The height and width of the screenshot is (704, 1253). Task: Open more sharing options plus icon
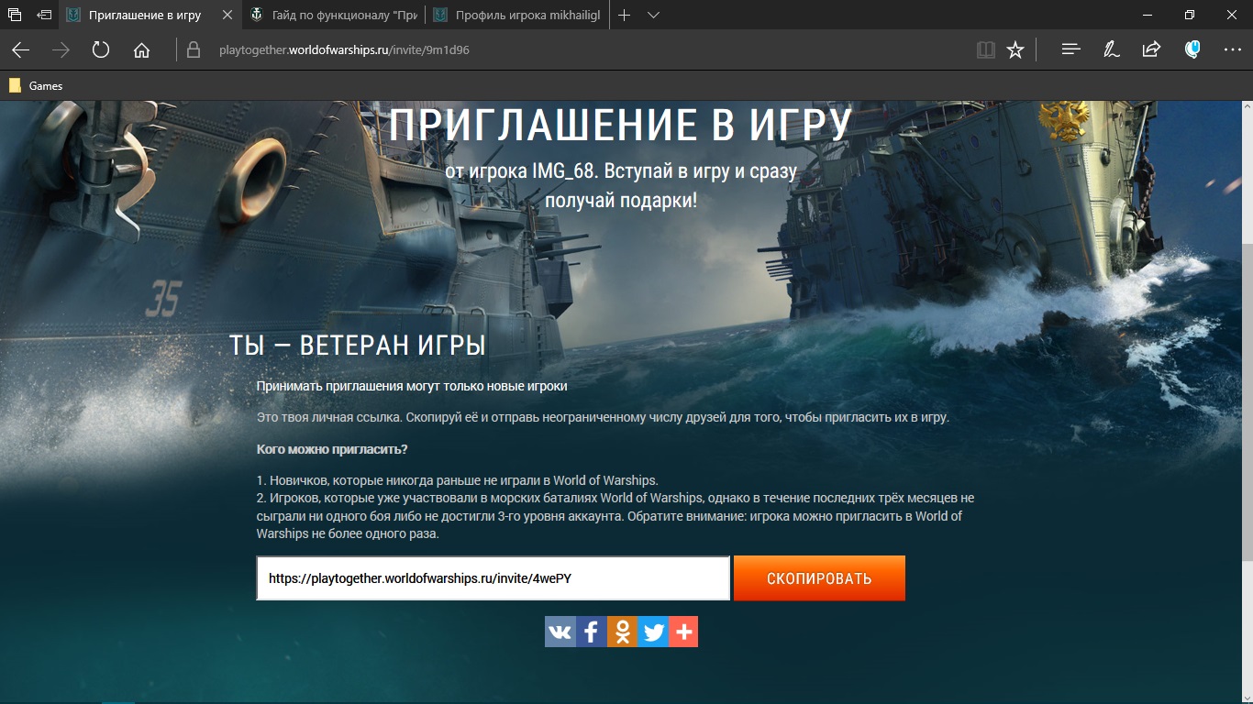(x=683, y=632)
